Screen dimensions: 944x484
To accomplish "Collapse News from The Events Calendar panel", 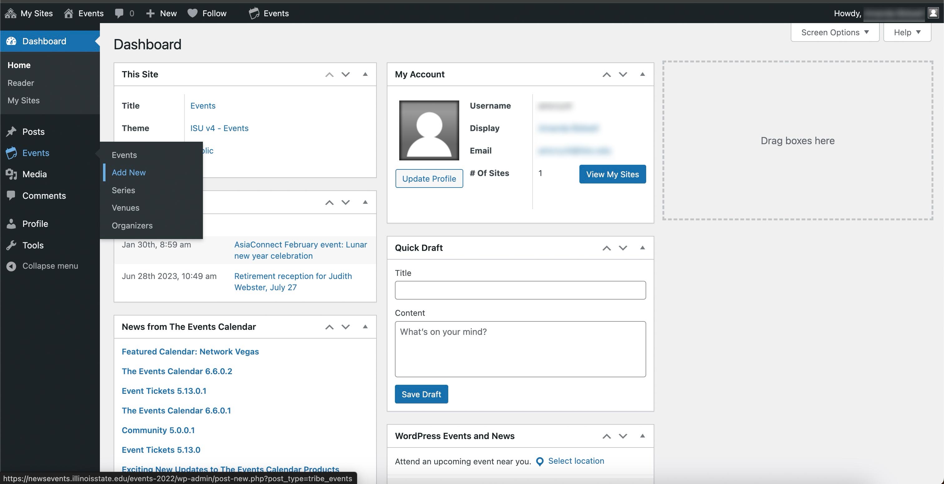I will tap(365, 327).
